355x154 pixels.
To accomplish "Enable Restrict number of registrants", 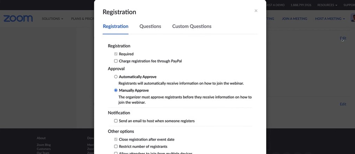I will (116, 147).
